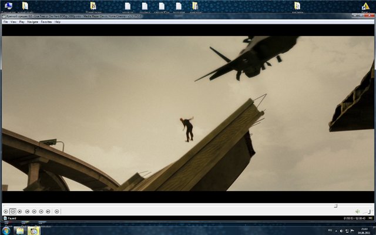Select the Computer desktop icon
The height and width of the screenshot is (235, 376).
point(8,7)
